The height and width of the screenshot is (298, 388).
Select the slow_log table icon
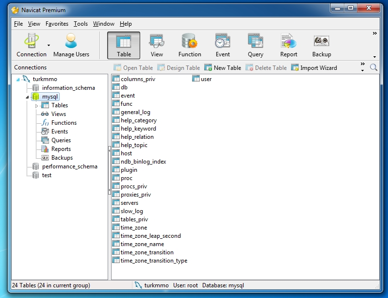coord(116,211)
